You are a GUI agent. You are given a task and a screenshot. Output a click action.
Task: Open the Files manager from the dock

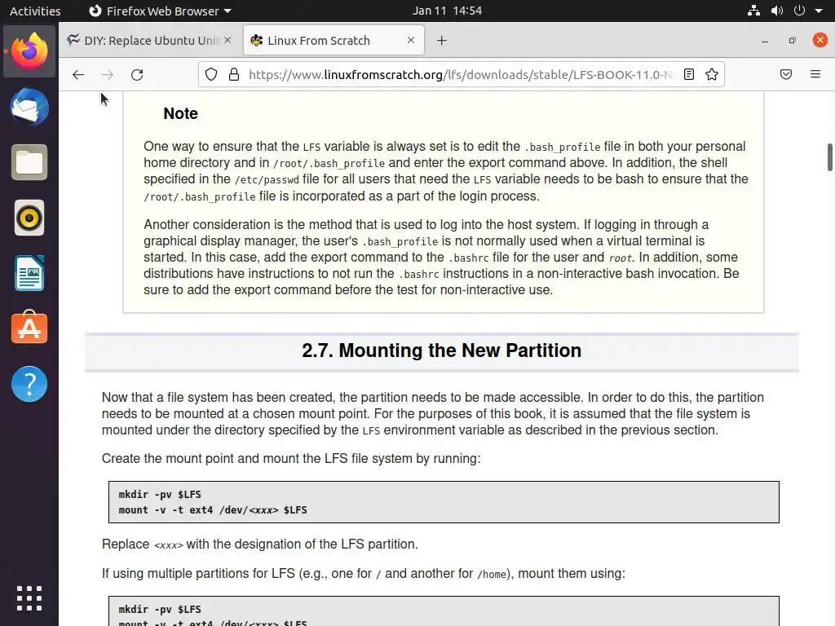(29, 162)
